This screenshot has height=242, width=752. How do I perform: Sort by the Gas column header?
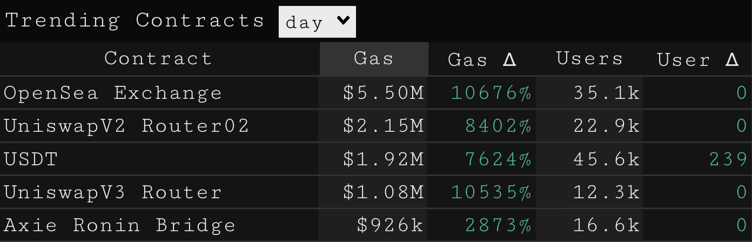(x=374, y=58)
